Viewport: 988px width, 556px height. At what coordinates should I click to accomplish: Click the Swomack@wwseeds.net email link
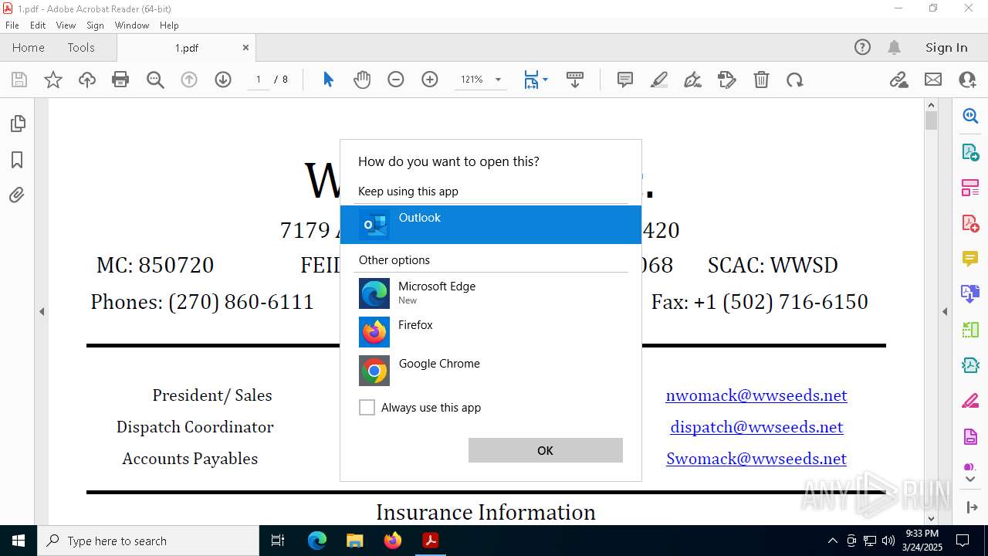coord(756,459)
